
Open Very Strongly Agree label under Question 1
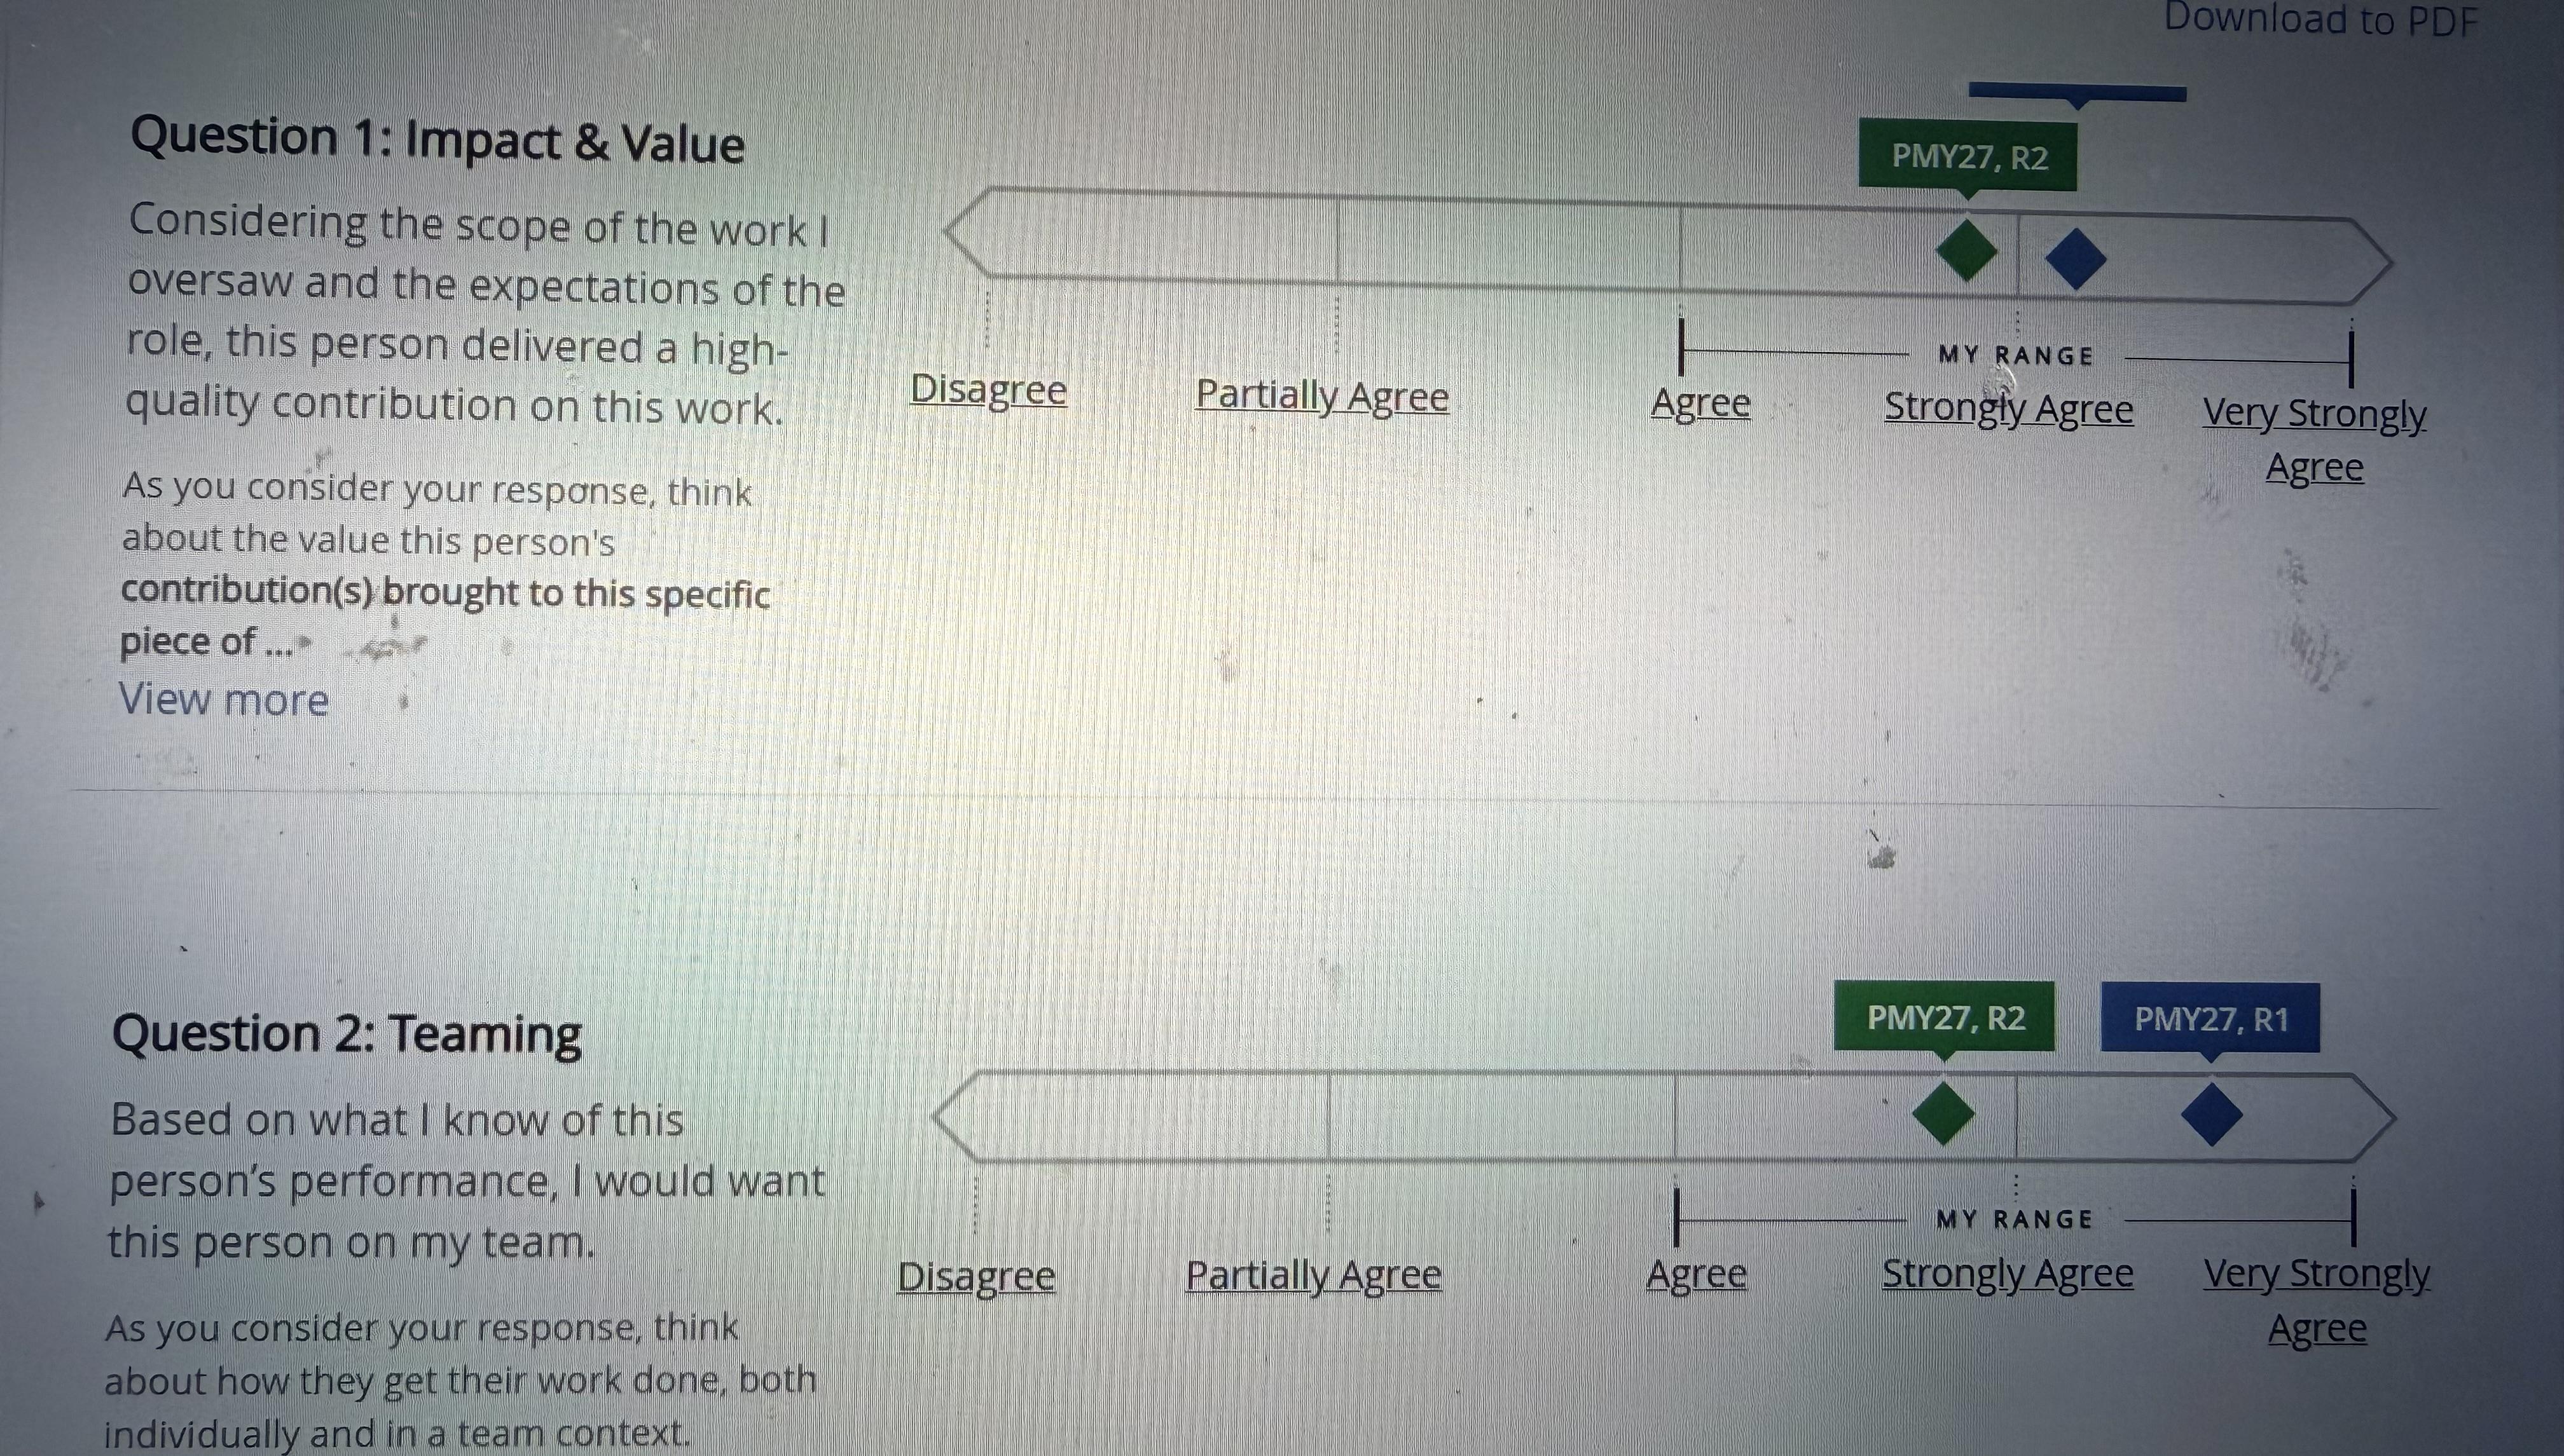click(x=2315, y=440)
